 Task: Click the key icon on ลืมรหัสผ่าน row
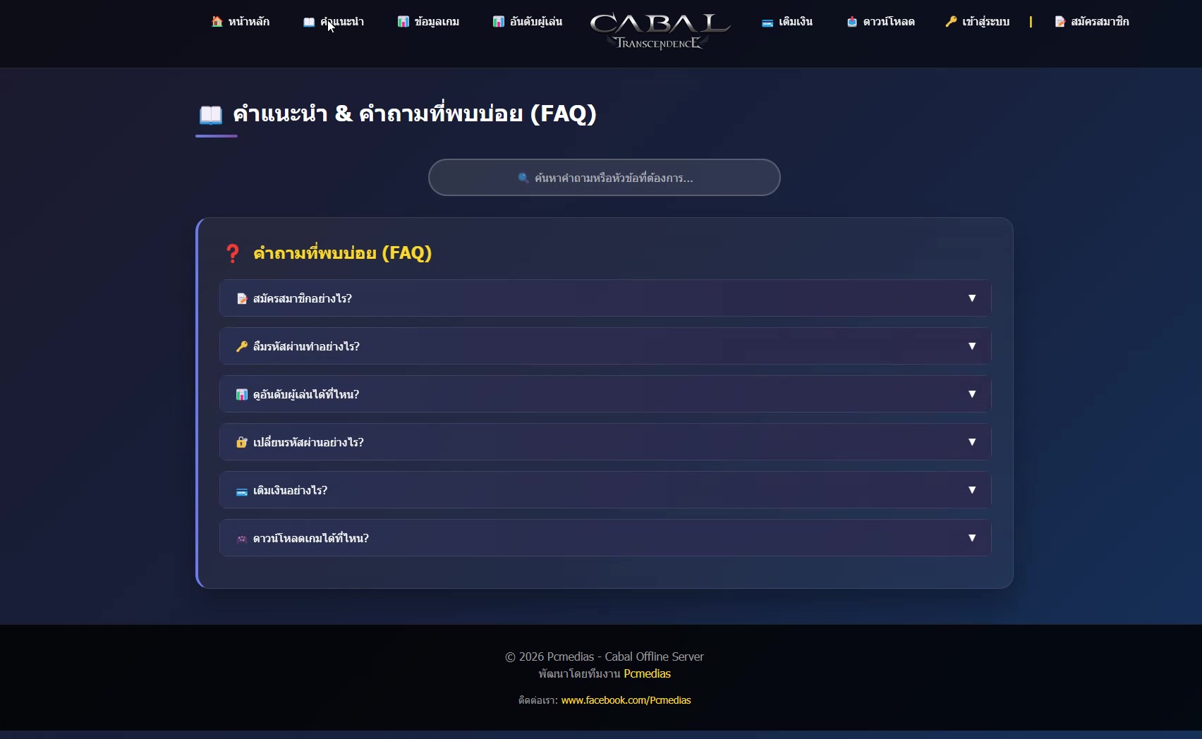tap(242, 347)
